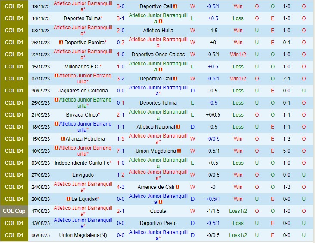
Task: Click the Atletico Junior home team name in the 08/11/23 row
Action: (x=83, y=31)
